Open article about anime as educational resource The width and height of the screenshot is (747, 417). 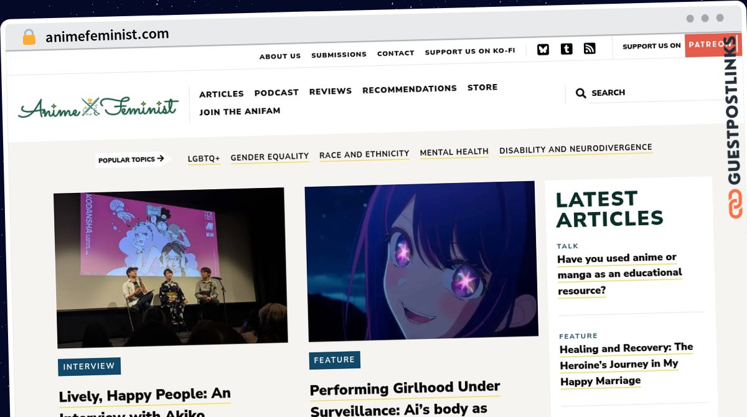click(619, 274)
